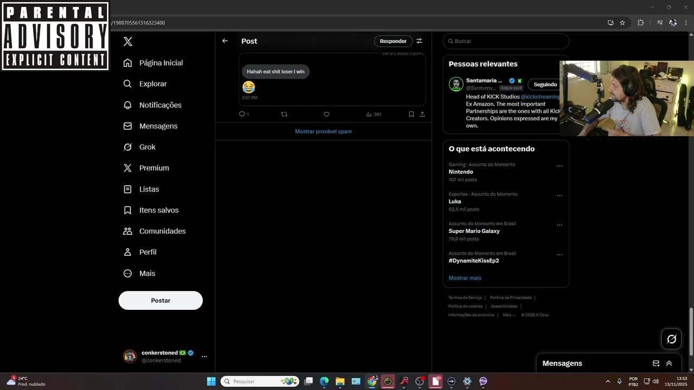Open options for Luka trend
694x390 pixels.
point(560,196)
